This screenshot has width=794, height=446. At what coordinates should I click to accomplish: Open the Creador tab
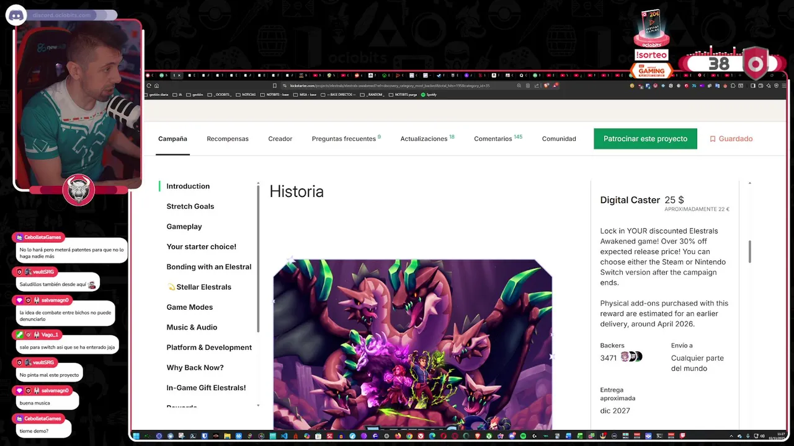[280, 139]
